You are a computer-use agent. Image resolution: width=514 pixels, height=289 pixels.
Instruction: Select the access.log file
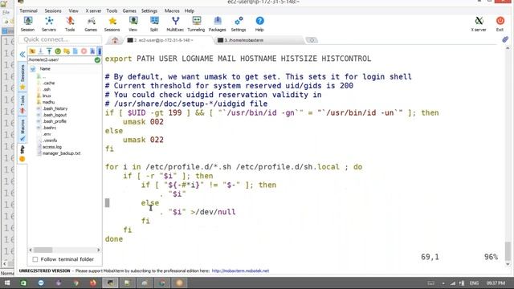click(x=51, y=147)
